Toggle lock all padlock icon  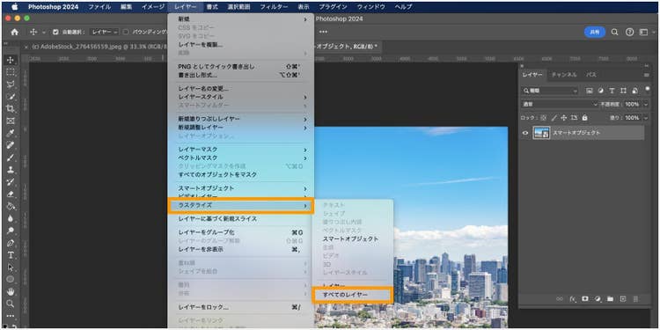[584, 118]
